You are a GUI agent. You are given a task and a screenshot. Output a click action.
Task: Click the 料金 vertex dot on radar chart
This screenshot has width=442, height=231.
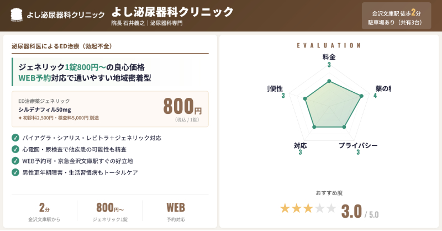point(329,81)
